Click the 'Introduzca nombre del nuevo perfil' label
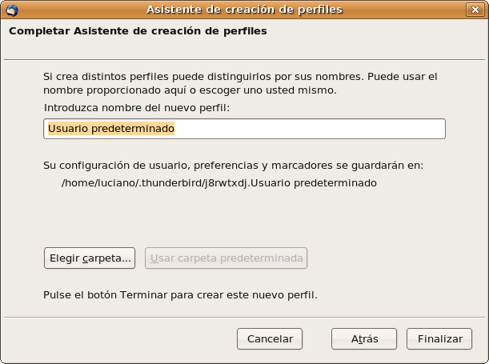Viewport: 489px width, 364px height. 137,106
